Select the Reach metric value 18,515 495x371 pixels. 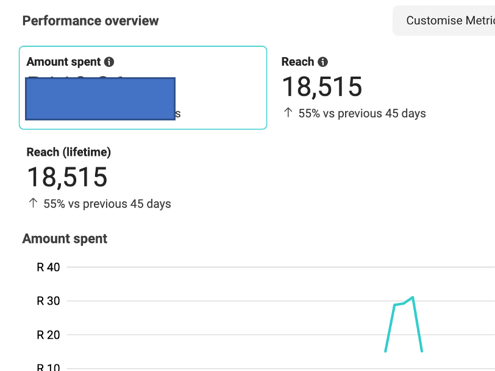[322, 87]
